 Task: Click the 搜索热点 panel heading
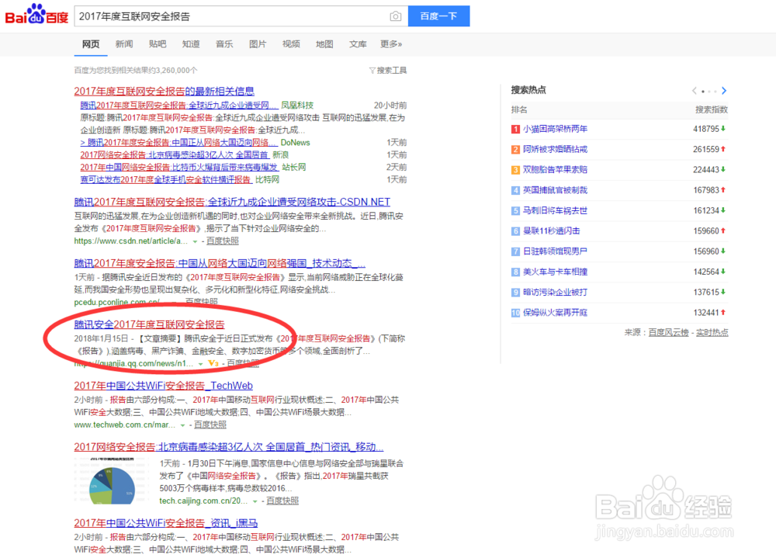click(x=528, y=90)
